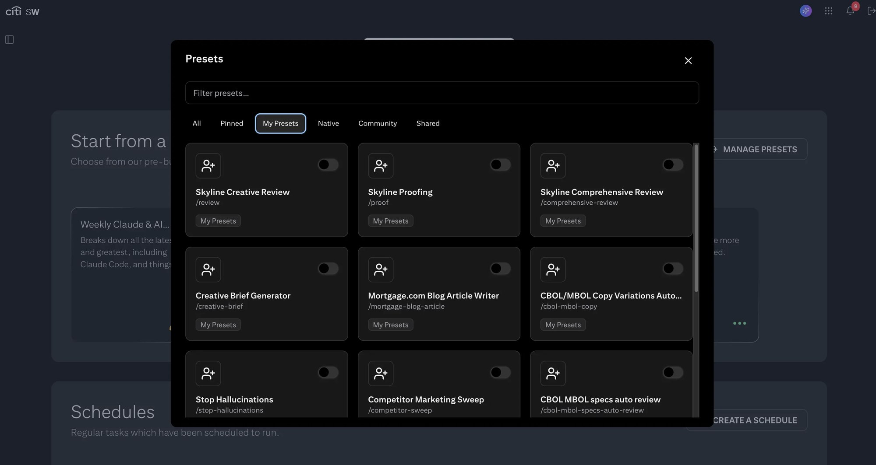Screen dimensions: 876x465
Task: Open the apps grid menu
Action: pos(828,11)
